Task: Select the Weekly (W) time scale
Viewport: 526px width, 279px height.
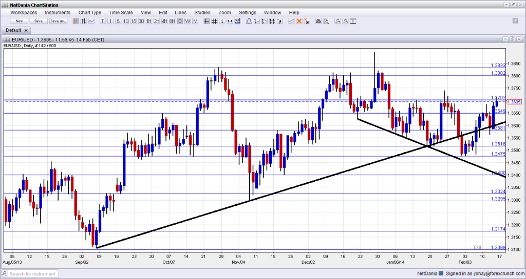Action: pyautogui.click(x=187, y=21)
